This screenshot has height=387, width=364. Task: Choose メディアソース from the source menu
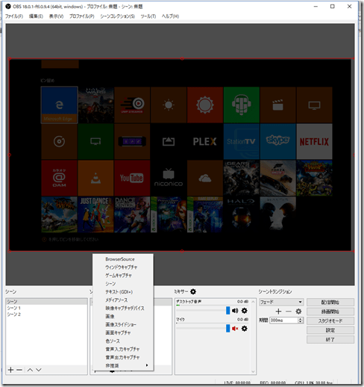123,300
